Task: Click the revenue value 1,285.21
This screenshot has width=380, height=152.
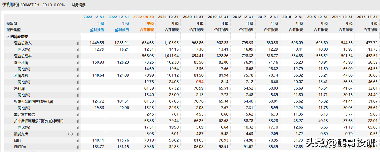Action: click(x=122, y=43)
